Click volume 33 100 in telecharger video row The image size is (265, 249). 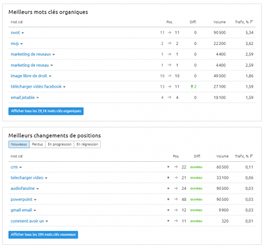[223, 178]
